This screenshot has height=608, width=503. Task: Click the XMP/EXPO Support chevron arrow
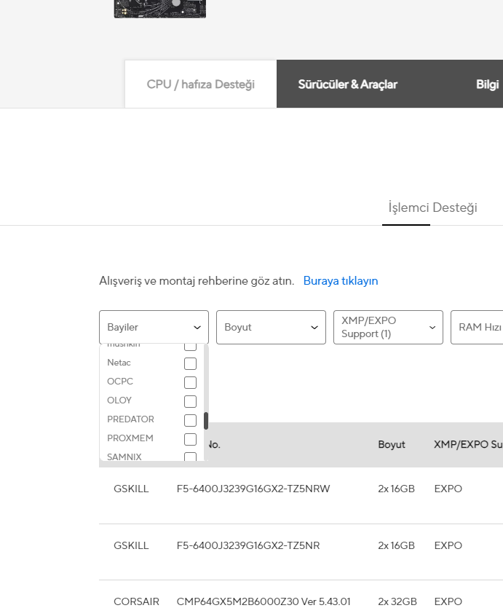[432, 328]
